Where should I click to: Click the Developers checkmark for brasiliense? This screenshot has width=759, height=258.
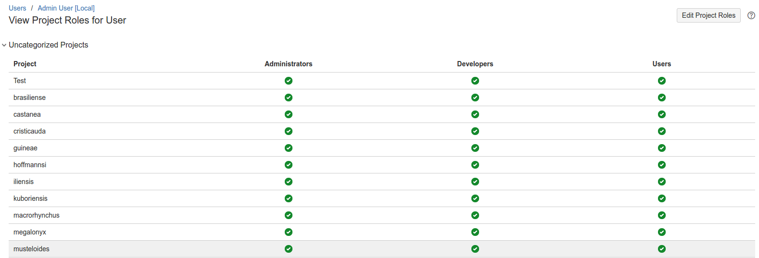475,98
